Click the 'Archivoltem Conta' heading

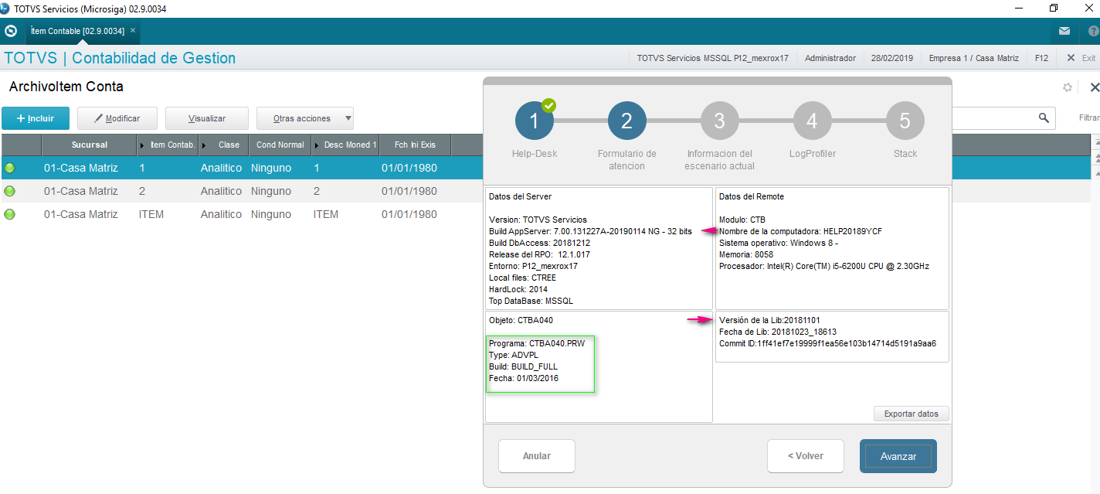tap(66, 87)
